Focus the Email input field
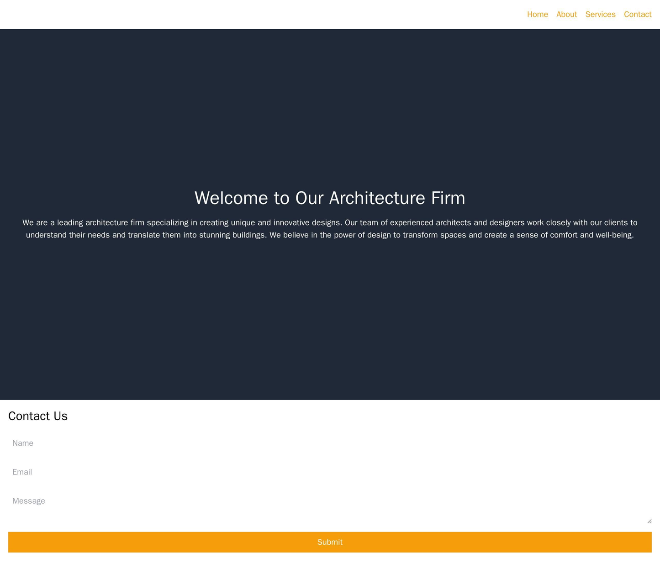 (330, 472)
